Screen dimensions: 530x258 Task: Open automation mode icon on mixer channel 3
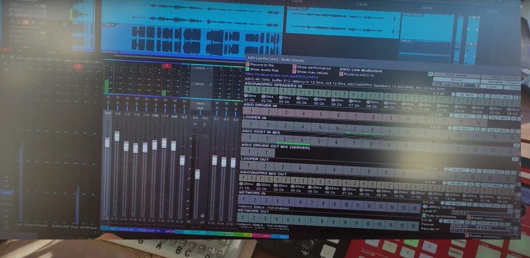[126, 219]
